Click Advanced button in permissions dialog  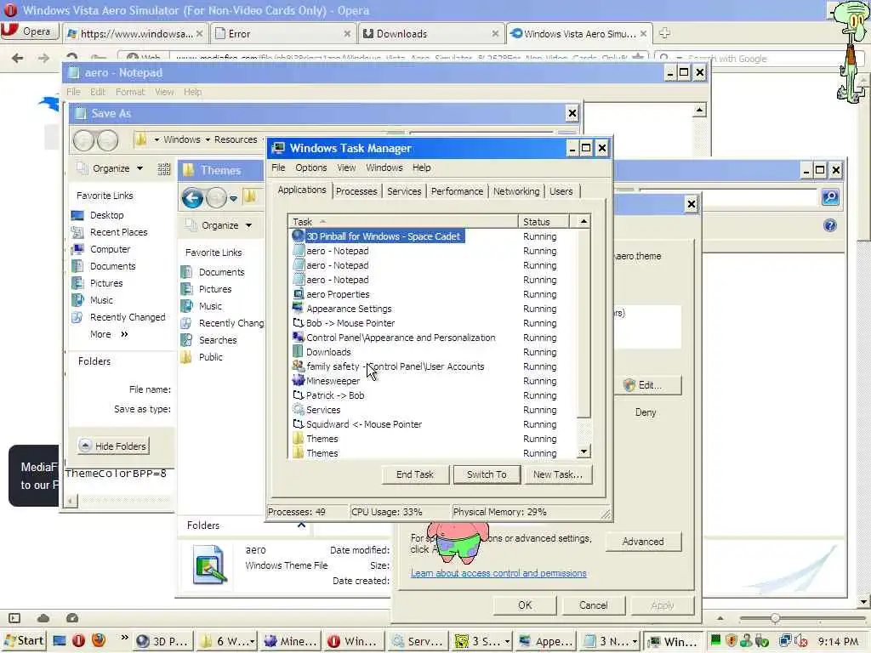pyautogui.click(x=643, y=542)
